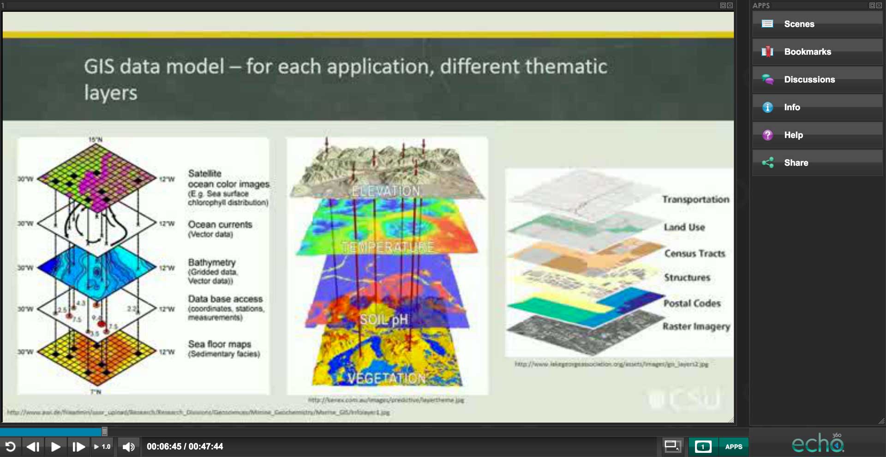Click the green Share icon
886x457 pixels.
(x=768, y=162)
